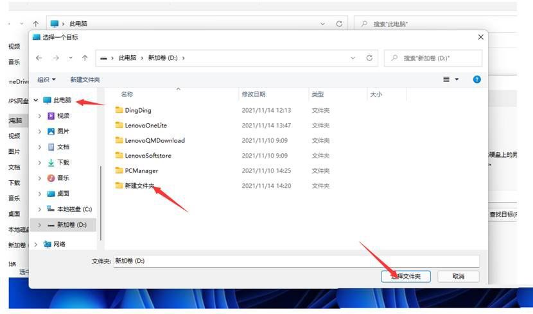Refresh background Explorer window
Viewport: 533px width, 314px height.
[x=339, y=24]
